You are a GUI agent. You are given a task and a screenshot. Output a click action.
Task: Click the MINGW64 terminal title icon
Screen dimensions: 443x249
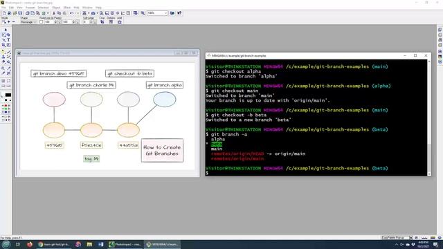coord(209,55)
